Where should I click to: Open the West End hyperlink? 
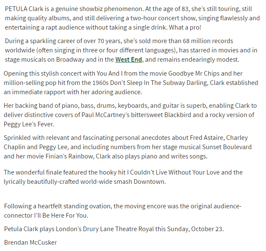click(x=129, y=60)
